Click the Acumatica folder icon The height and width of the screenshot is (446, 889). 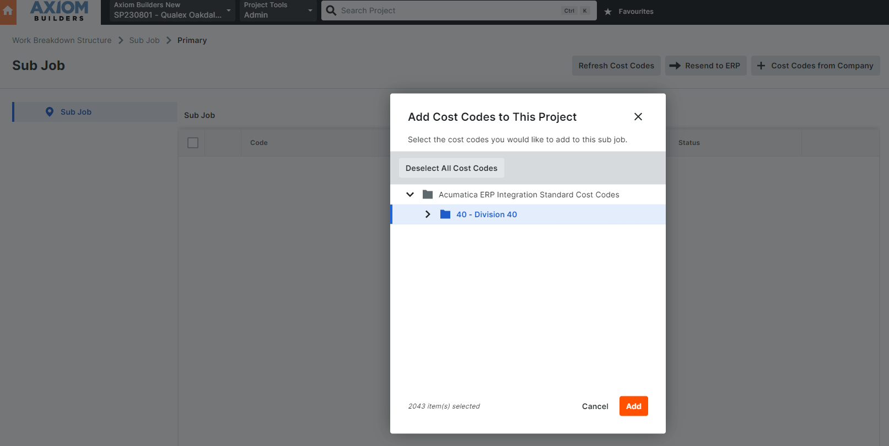tap(428, 195)
